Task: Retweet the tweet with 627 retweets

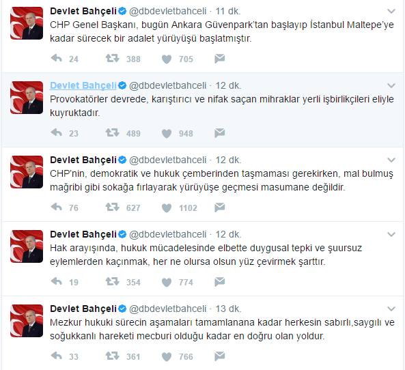Action: coord(113,207)
